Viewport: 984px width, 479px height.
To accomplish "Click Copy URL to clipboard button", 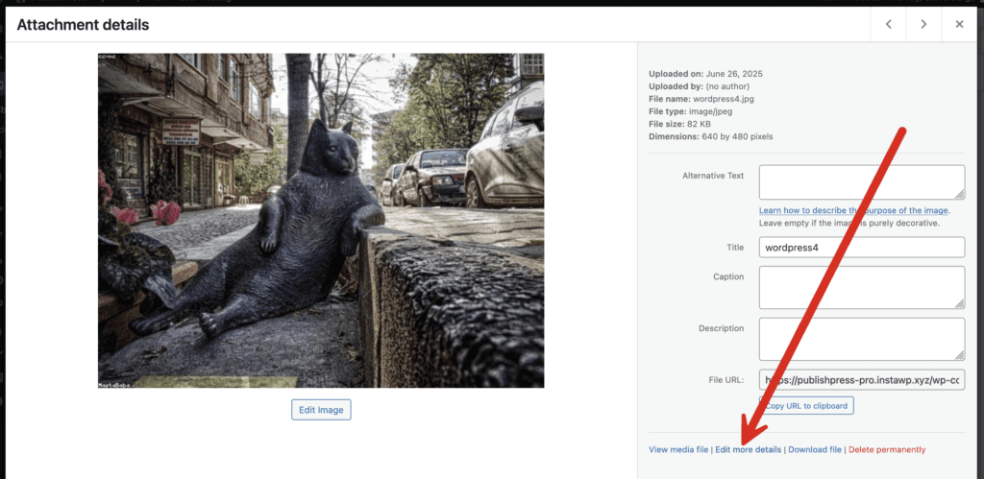I will pyautogui.click(x=806, y=406).
